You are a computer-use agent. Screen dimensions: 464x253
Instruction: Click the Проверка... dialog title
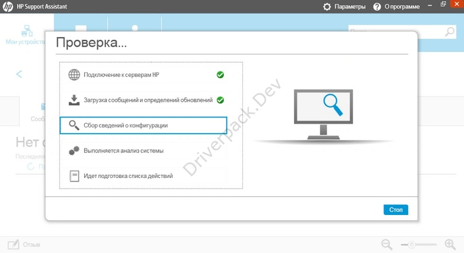[x=91, y=43]
